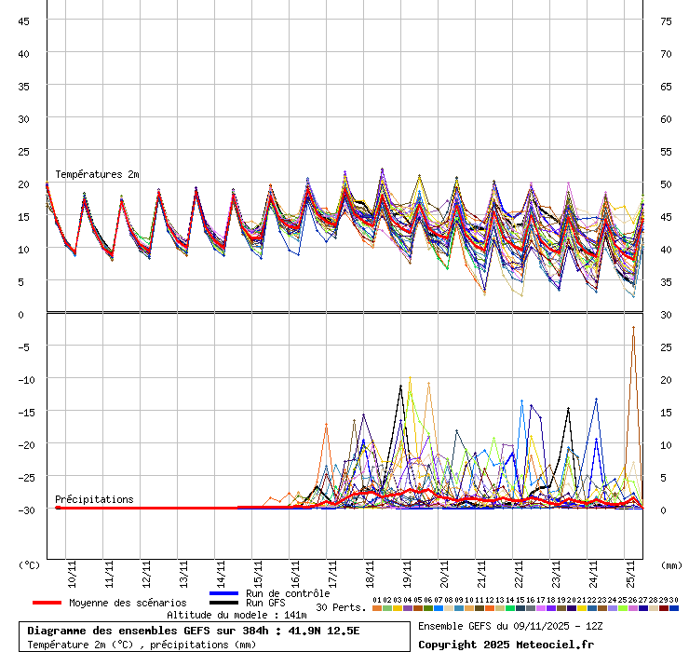Select perturbation 30 legend swatch
This screenshot has width=689, height=652.
(674, 607)
